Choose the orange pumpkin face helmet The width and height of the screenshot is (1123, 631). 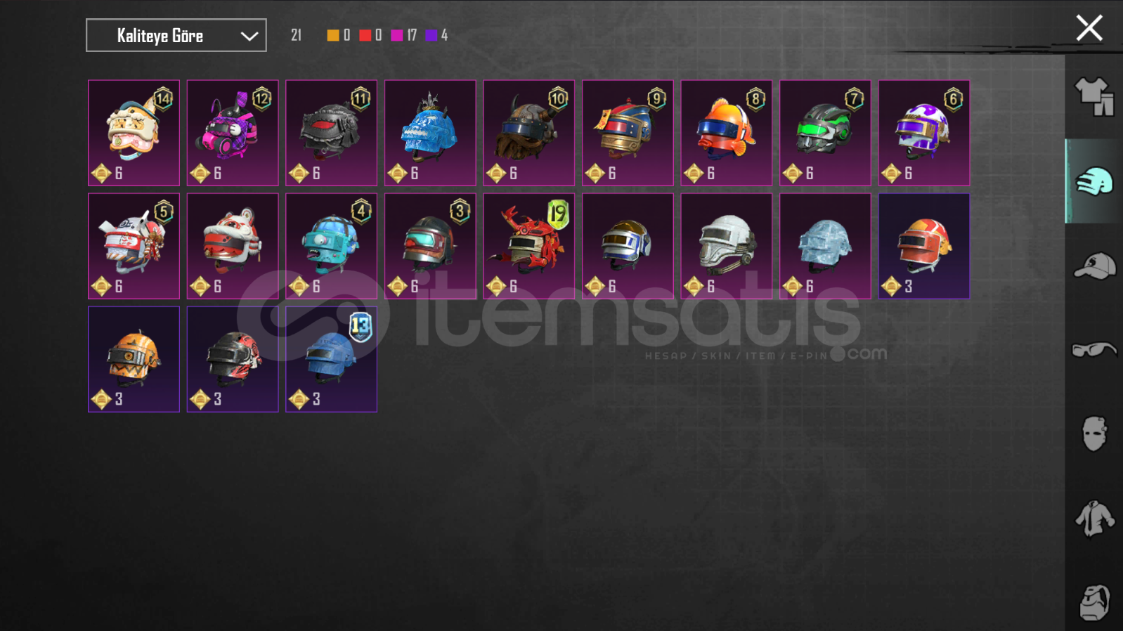coord(134,359)
